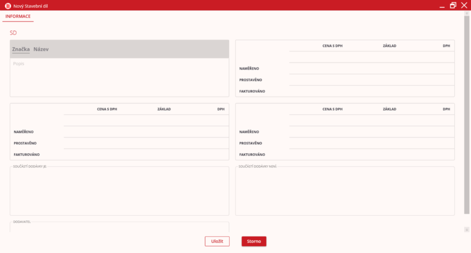The height and width of the screenshot is (253, 471).
Task: Click the scrollbar up arrow
Action: 467,14
